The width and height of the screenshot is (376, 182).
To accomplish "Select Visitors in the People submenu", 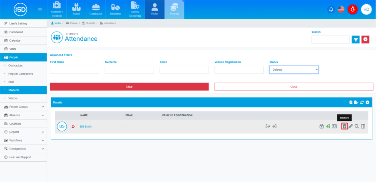I will pos(13,98).
